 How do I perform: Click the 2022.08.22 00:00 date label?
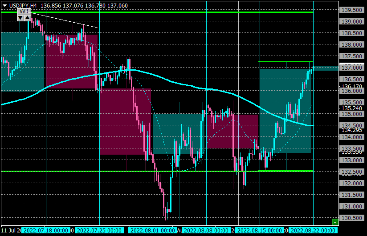tap(313, 231)
